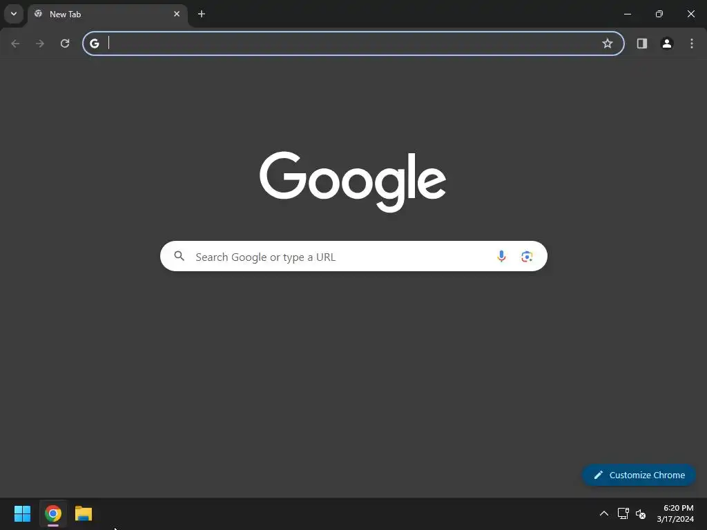Viewport: 707px width, 530px height.
Task: Start voice search with microphone icon
Action: [501, 257]
